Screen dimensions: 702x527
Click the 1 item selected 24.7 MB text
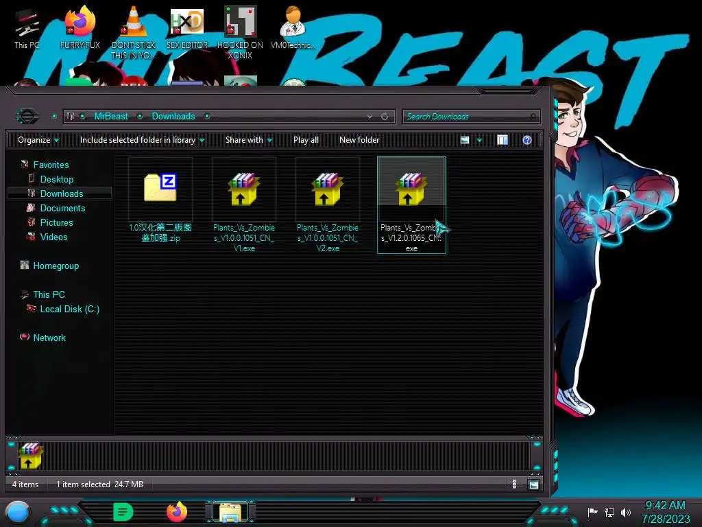click(99, 484)
